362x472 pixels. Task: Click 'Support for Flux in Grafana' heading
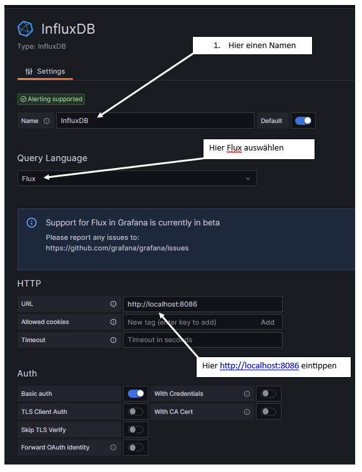133,223
